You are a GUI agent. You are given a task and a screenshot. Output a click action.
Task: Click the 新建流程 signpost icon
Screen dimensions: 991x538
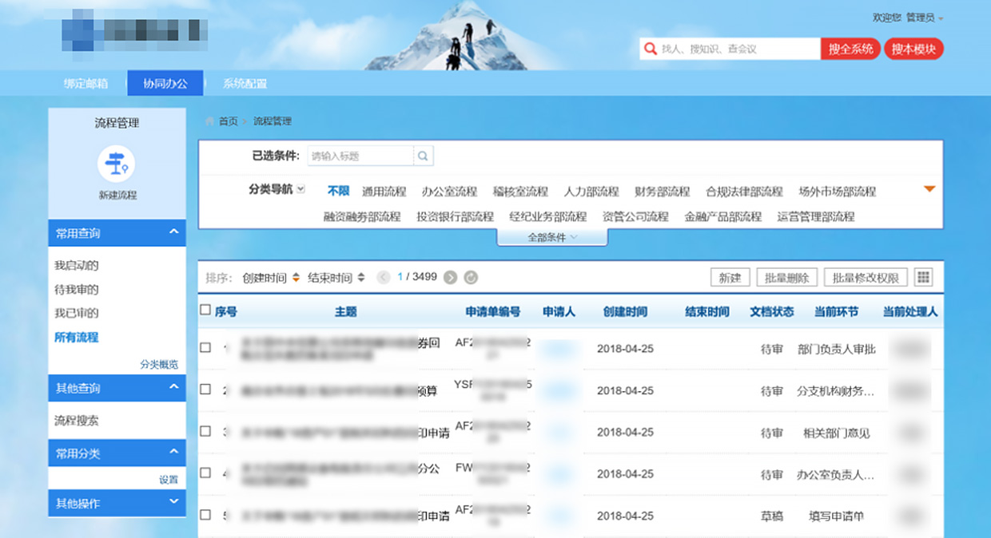[116, 164]
